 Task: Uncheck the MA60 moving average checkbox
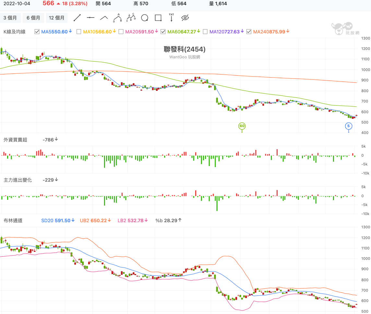tap(163, 32)
